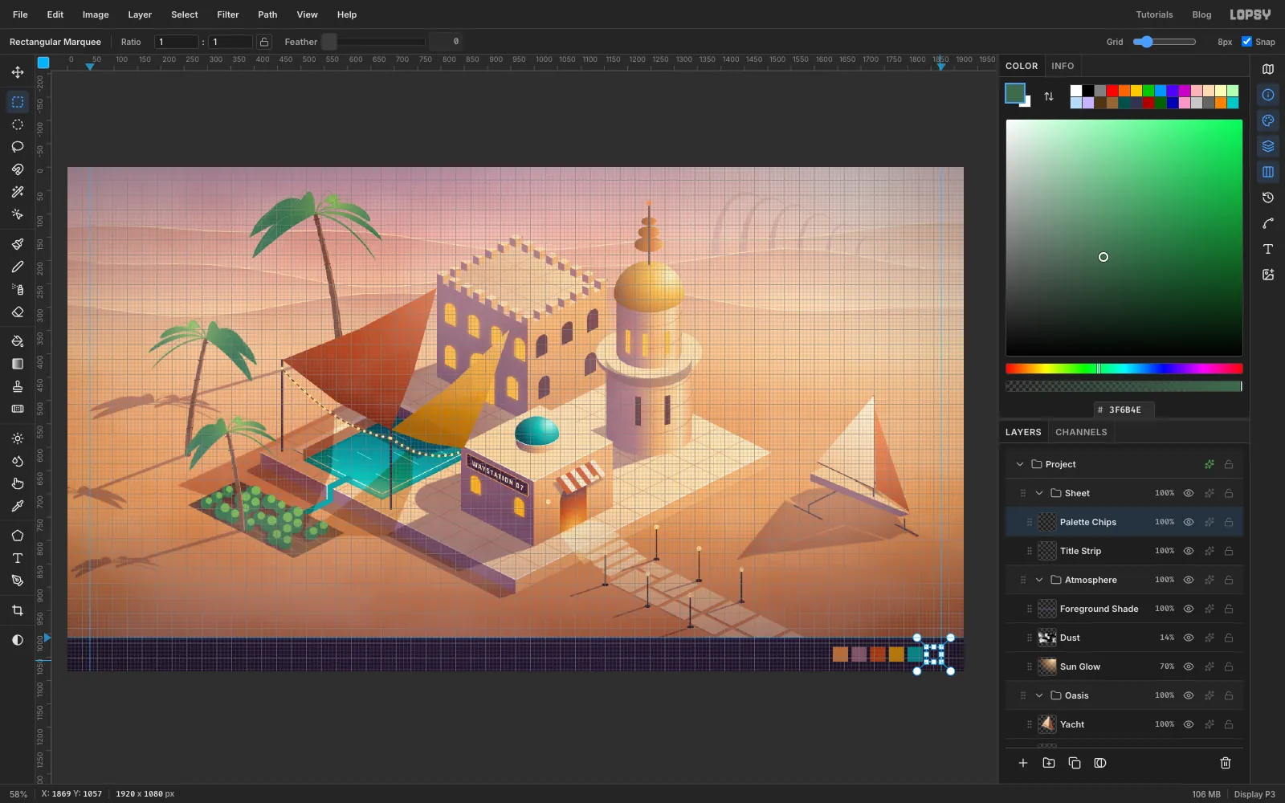Click the Feather value field
1285x803 pixels.
[446, 42]
